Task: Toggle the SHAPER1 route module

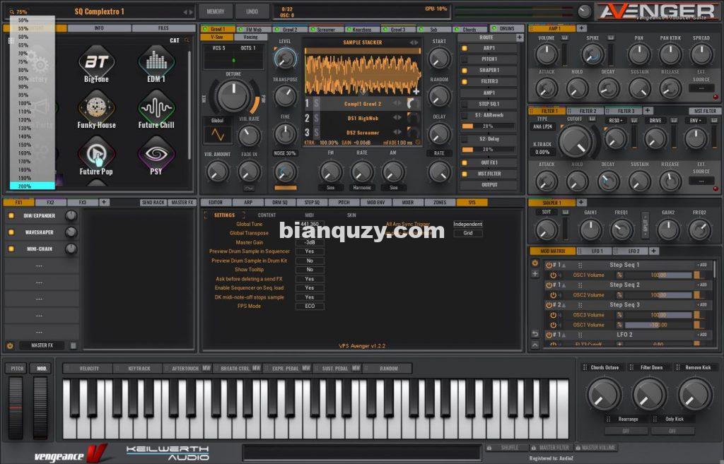Action: point(465,71)
